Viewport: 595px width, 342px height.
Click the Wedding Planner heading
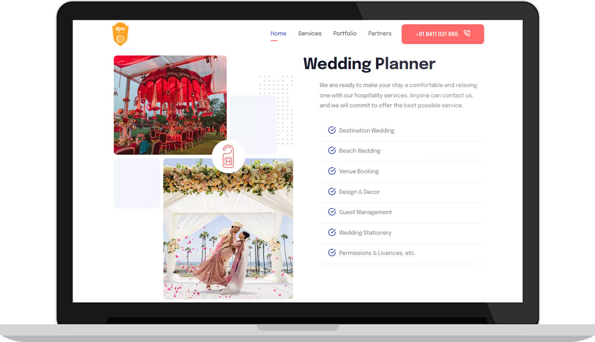point(369,64)
